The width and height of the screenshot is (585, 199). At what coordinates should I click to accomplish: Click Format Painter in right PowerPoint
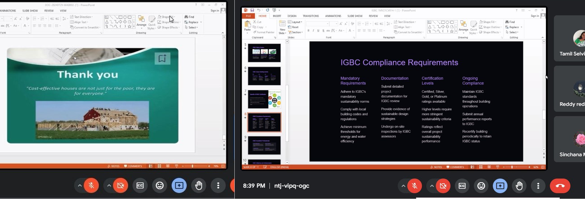coord(264,32)
